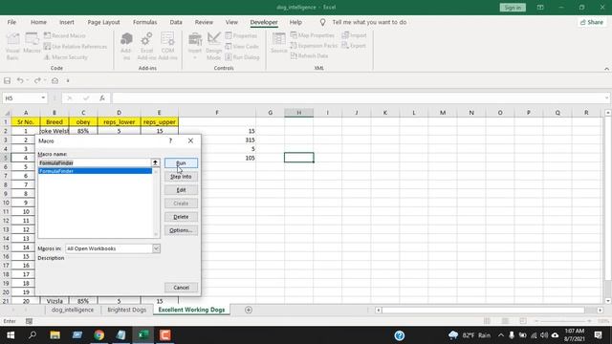
Task: Click Delete in Macro dialog
Action: click(x=181, y=217)
